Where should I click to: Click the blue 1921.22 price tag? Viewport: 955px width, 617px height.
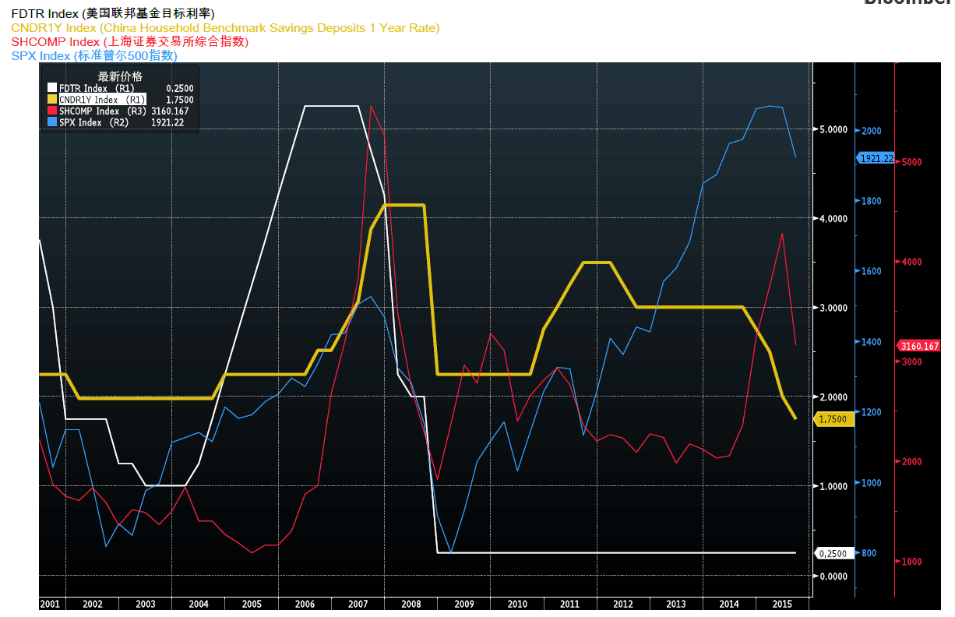876,158
